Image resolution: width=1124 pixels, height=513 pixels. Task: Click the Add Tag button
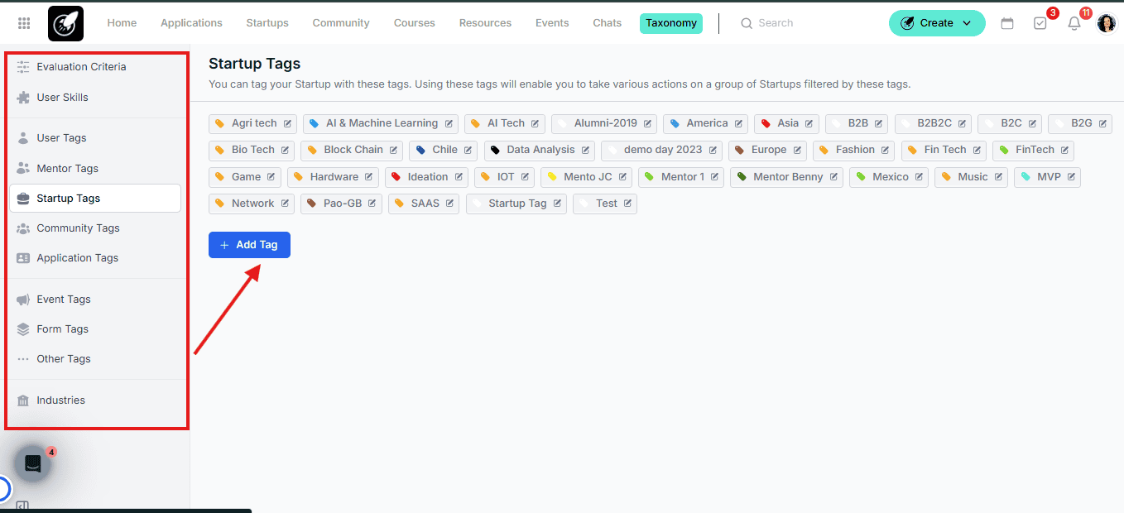click(x=249, y=245)
